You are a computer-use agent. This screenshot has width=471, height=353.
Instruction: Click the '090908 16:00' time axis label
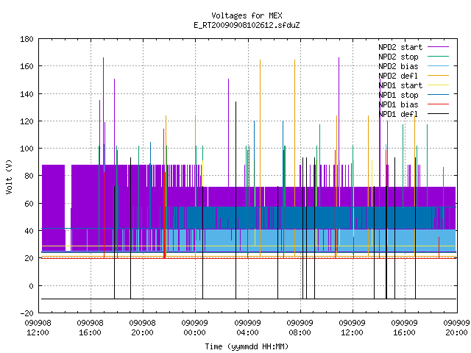[x=90, y=328]
